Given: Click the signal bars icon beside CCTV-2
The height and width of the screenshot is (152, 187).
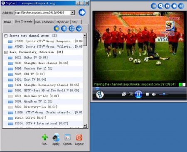Looking at the screenshot, I should (x=10, y=118).
